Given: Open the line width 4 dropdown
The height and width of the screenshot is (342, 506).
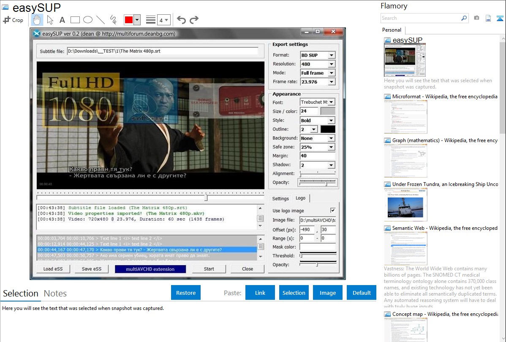Looking at the screenshot, I should coord(163,20).
